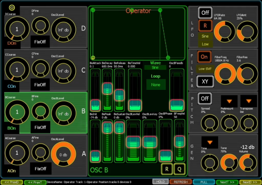Open the Wave Sine selector
This screenshot has width=262, height=185.
coord(155,67)
